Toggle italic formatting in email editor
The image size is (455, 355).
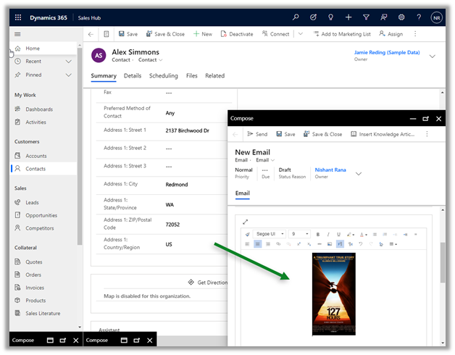coord(327,234)
